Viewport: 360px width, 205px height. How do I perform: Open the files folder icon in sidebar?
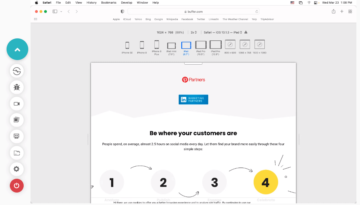[x=17, y=153]
